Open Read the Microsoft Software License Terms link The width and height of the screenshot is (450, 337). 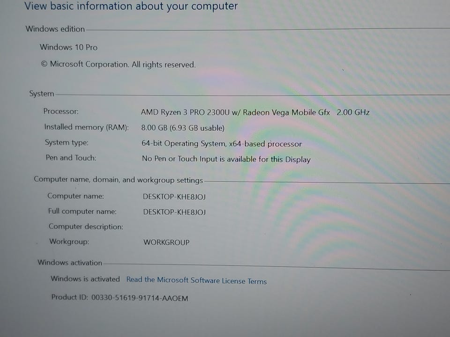tap(196, 280)
